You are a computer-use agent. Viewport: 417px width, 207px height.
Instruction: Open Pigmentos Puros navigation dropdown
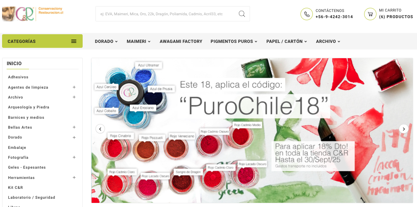pos(234,41)
